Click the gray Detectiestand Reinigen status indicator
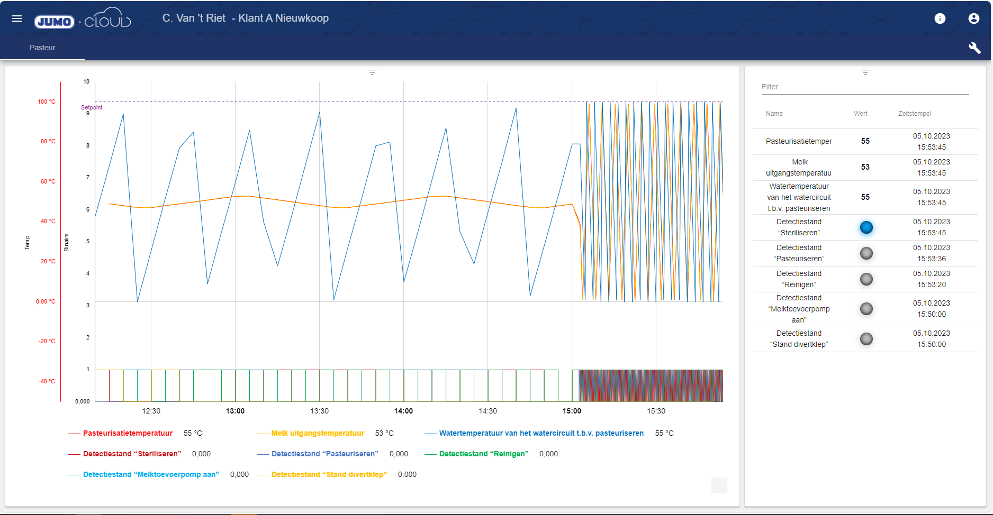The width and height of the screenshot is (993, 515). point(866,279)
